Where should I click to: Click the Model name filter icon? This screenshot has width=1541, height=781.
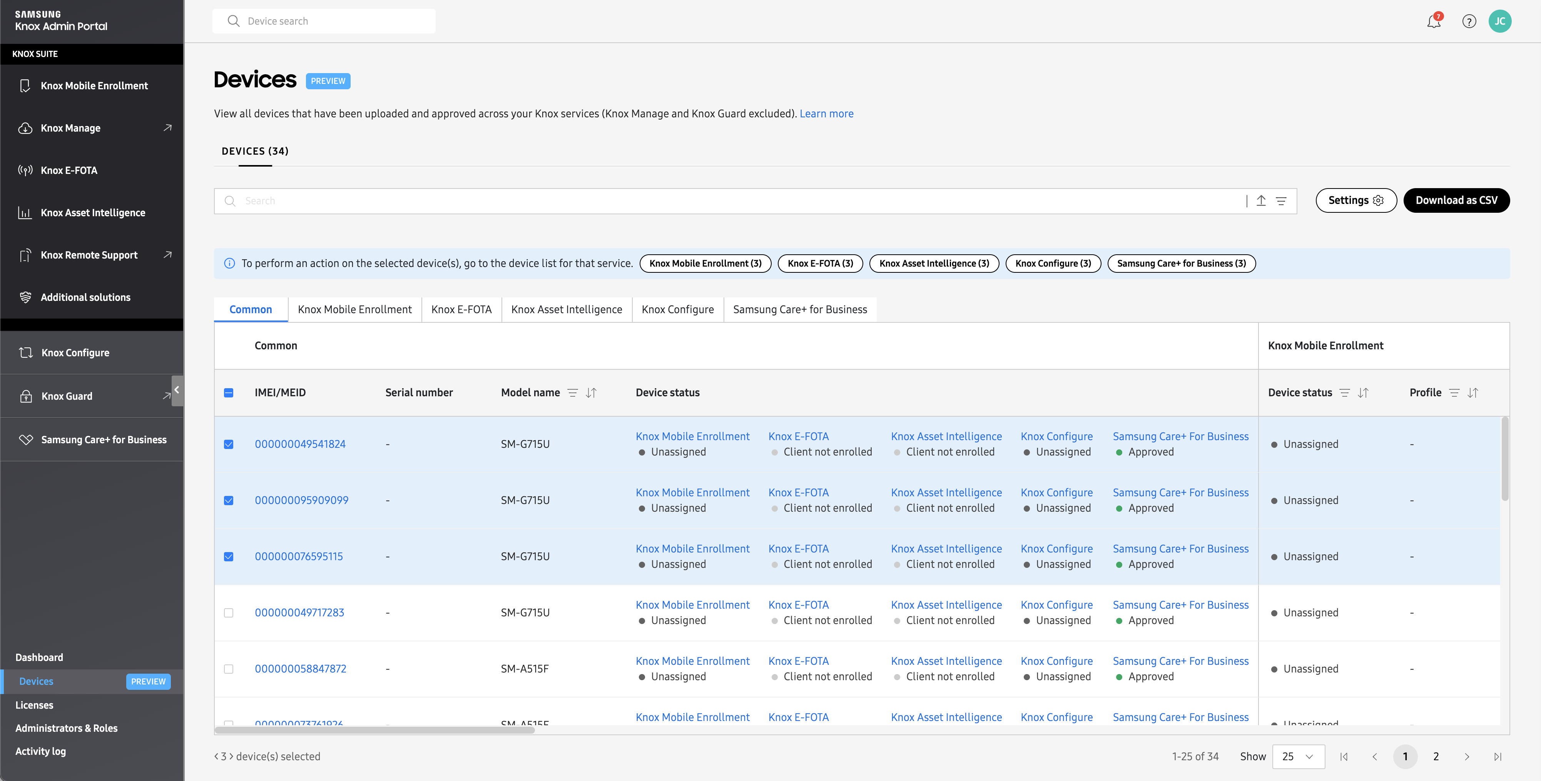573,393
